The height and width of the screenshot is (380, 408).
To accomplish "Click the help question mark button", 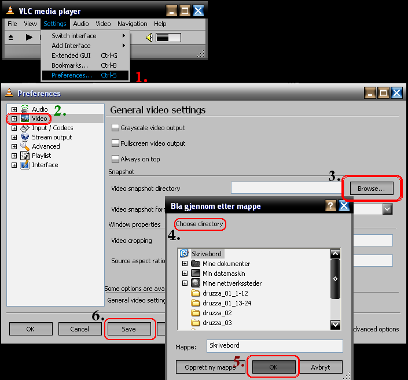I will tap(331, 205).
